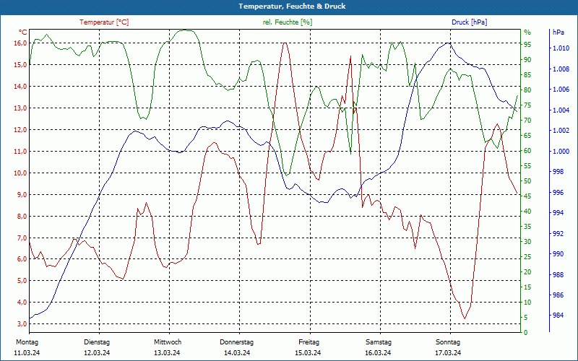Click humidity axis value '95'

[527, 45]
